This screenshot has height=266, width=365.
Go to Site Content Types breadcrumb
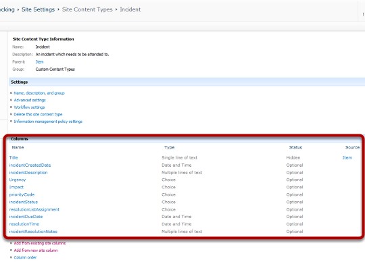87,9
